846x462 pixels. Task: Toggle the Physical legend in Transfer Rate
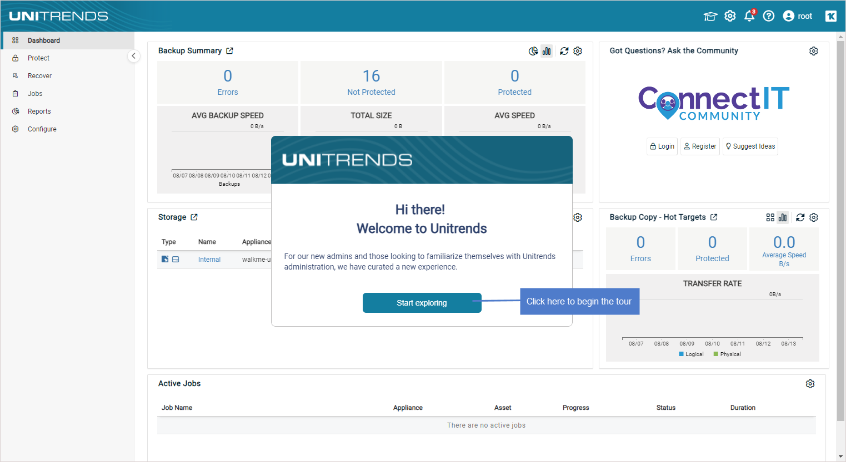727,354
